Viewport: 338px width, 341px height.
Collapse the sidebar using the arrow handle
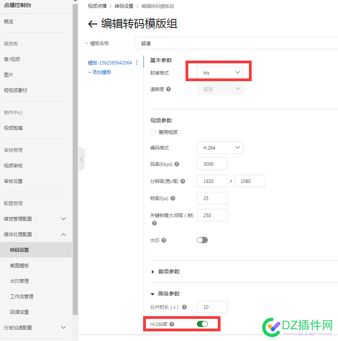coord(81,159)
